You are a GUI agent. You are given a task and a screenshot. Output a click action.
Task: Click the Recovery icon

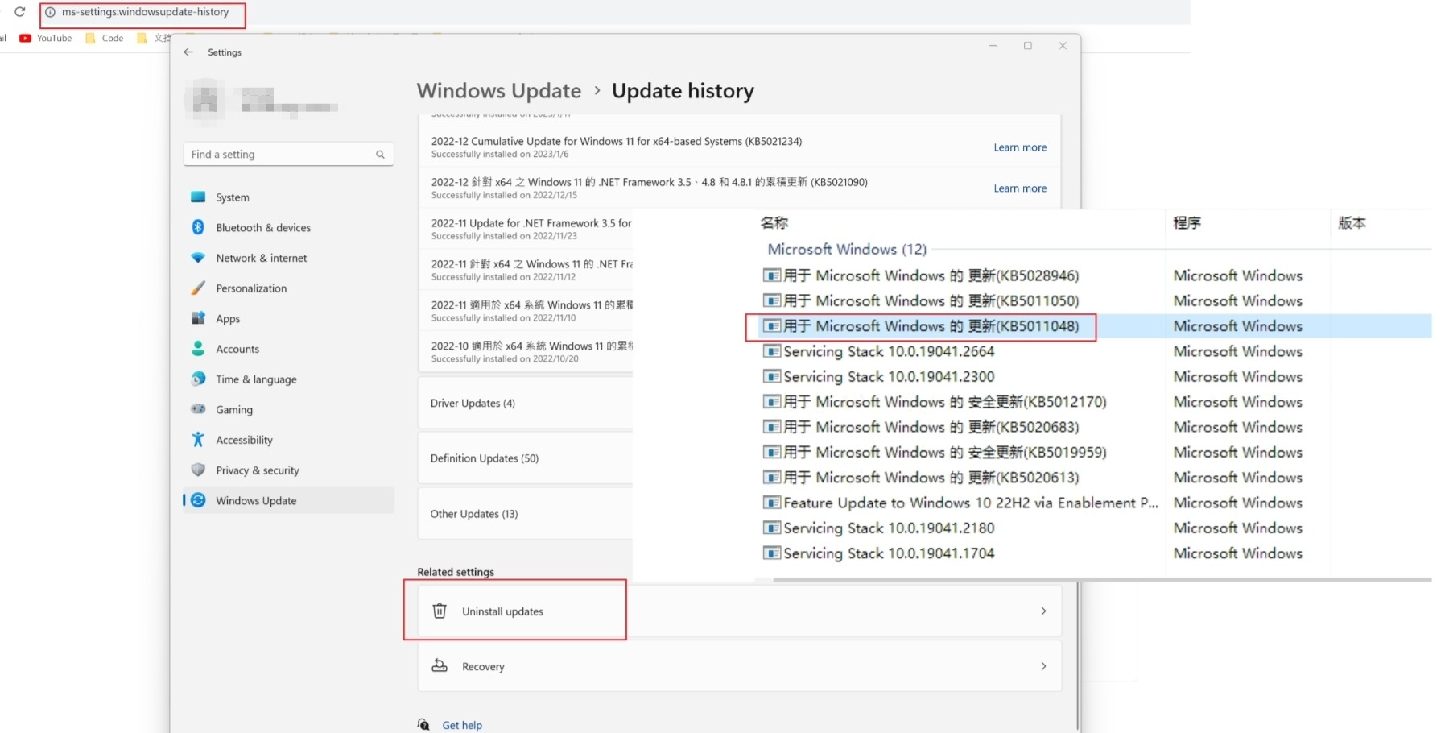tap(440, 666)
